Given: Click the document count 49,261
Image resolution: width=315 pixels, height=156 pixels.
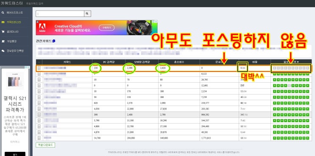Looking at the screenshot, I should pos(204,132).
